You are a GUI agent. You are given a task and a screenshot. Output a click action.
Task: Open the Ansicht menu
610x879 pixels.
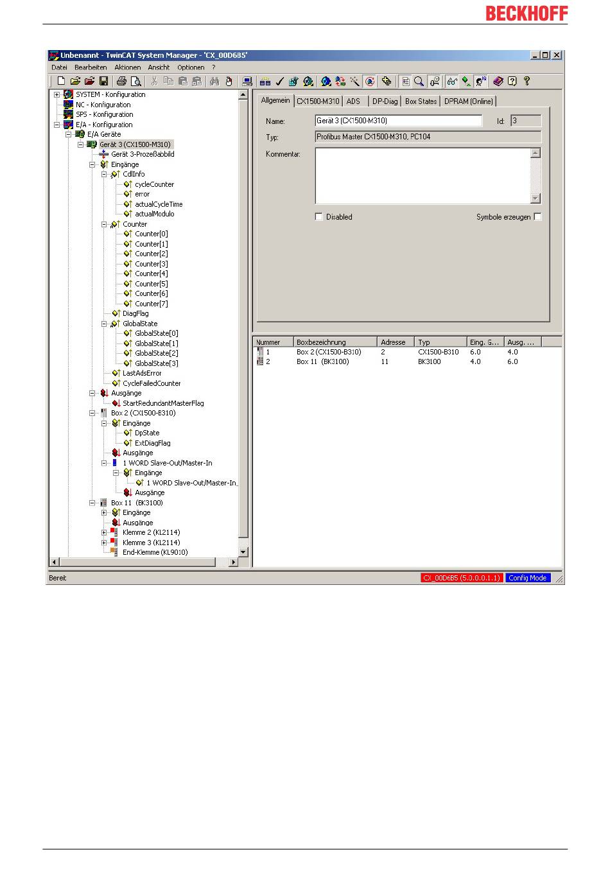pos(159,67)
